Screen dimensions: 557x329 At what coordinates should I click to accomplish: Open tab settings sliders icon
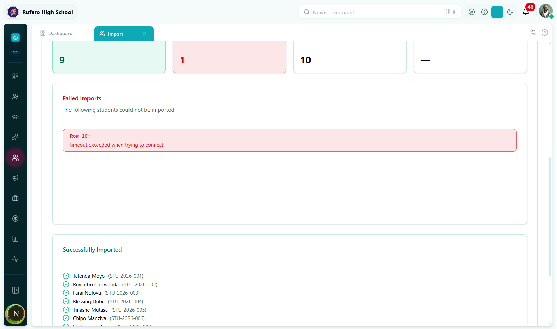[533, 33]
